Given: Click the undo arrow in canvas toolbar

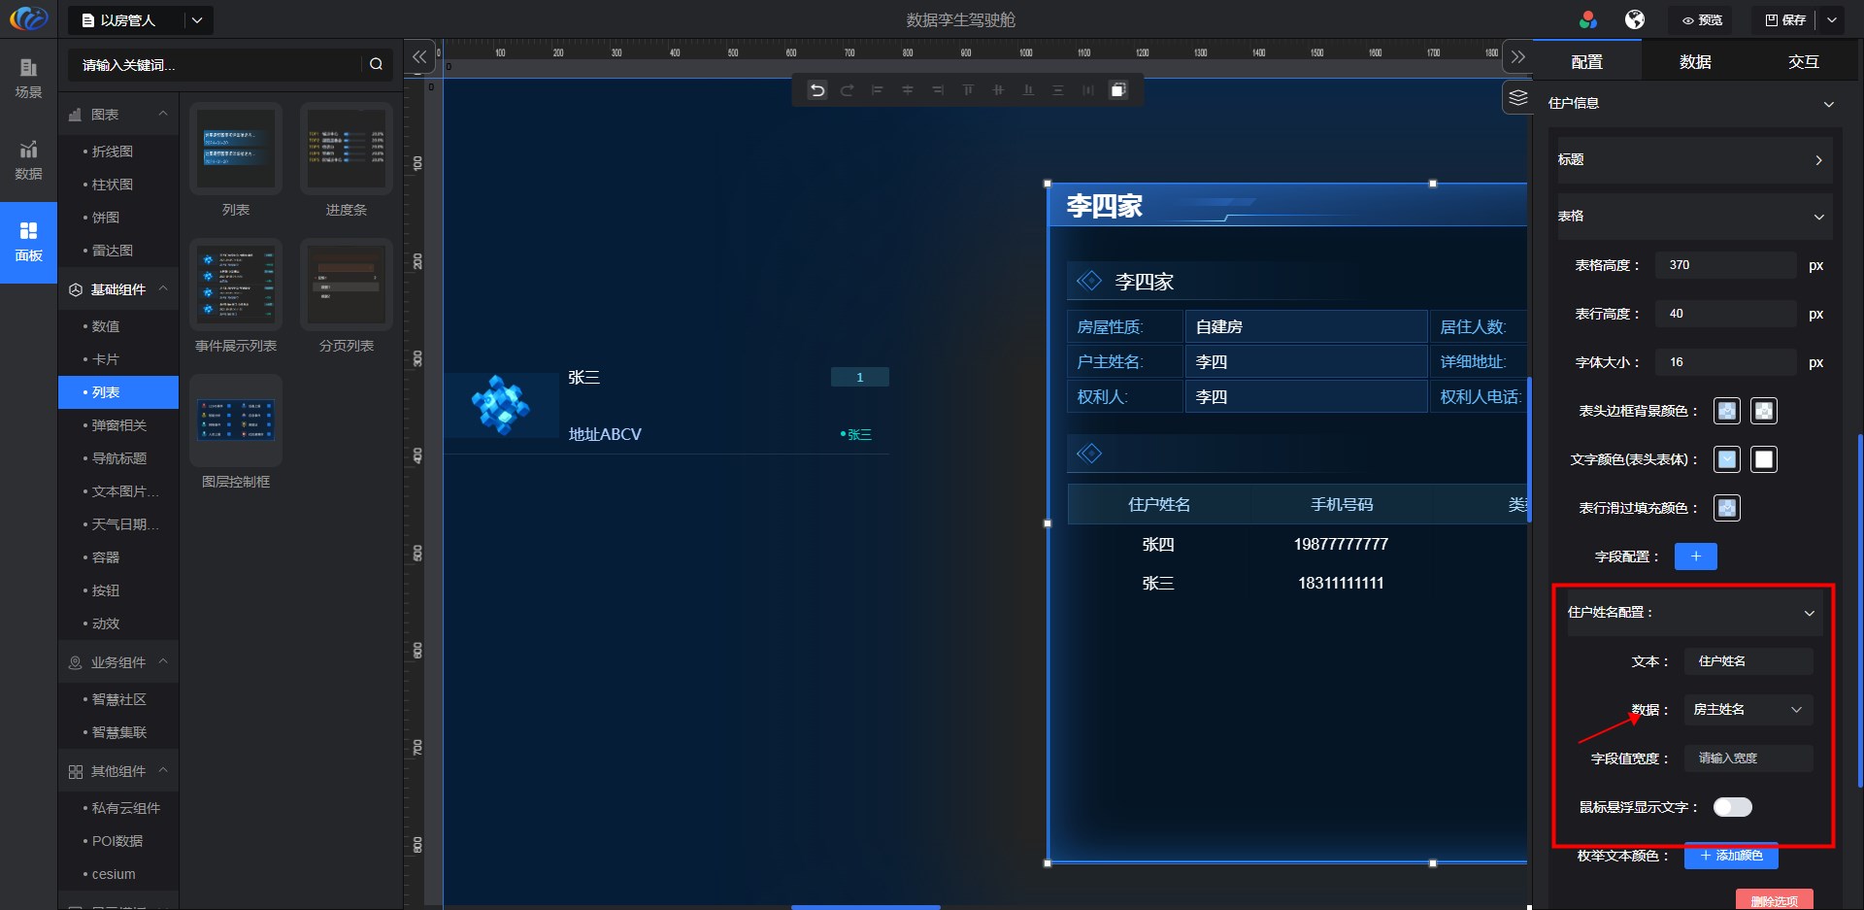Looking at the screenshot, I should tap(817, 90).
